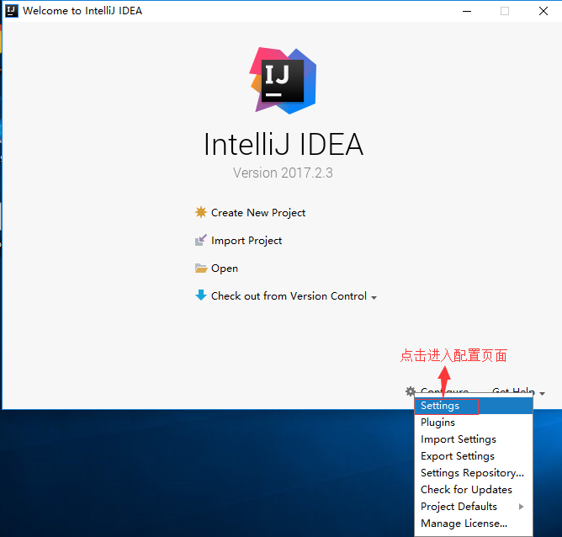Image resolution: width=562 pixels, height=537 pixels.
Task: Click the Import Project arrow icon
Action: [x=201, y=240]
